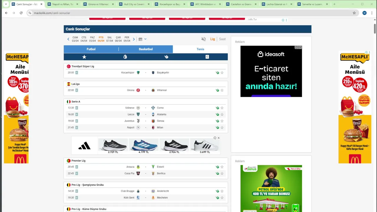Click green iddaa icon for Casa Pia - Benfica

pyautogui.click(x=217, y=173)
